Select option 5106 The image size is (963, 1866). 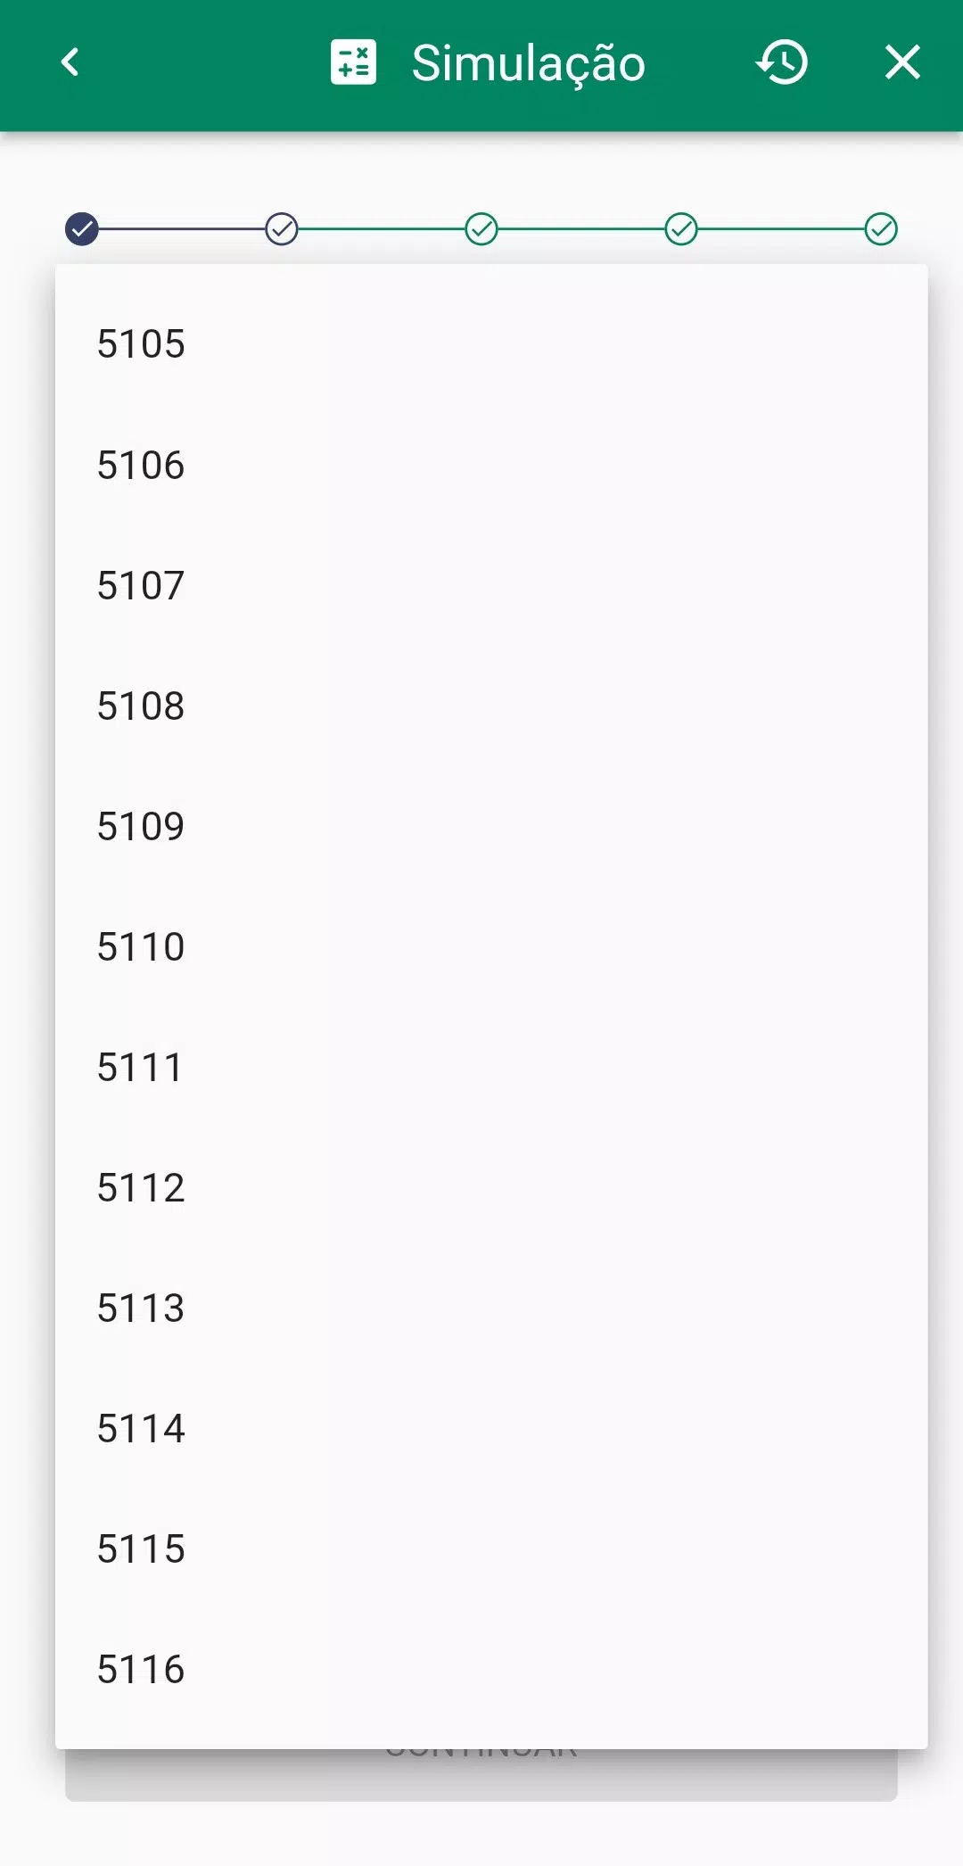[491, 466]
